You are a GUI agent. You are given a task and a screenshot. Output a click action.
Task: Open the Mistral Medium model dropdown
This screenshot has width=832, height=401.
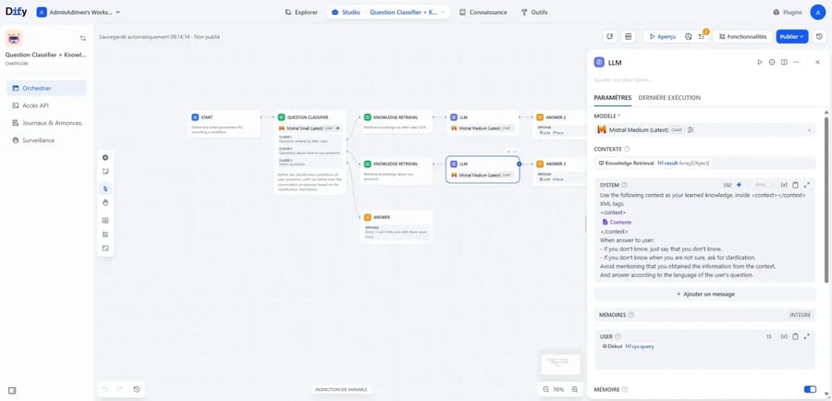(705, 129)
